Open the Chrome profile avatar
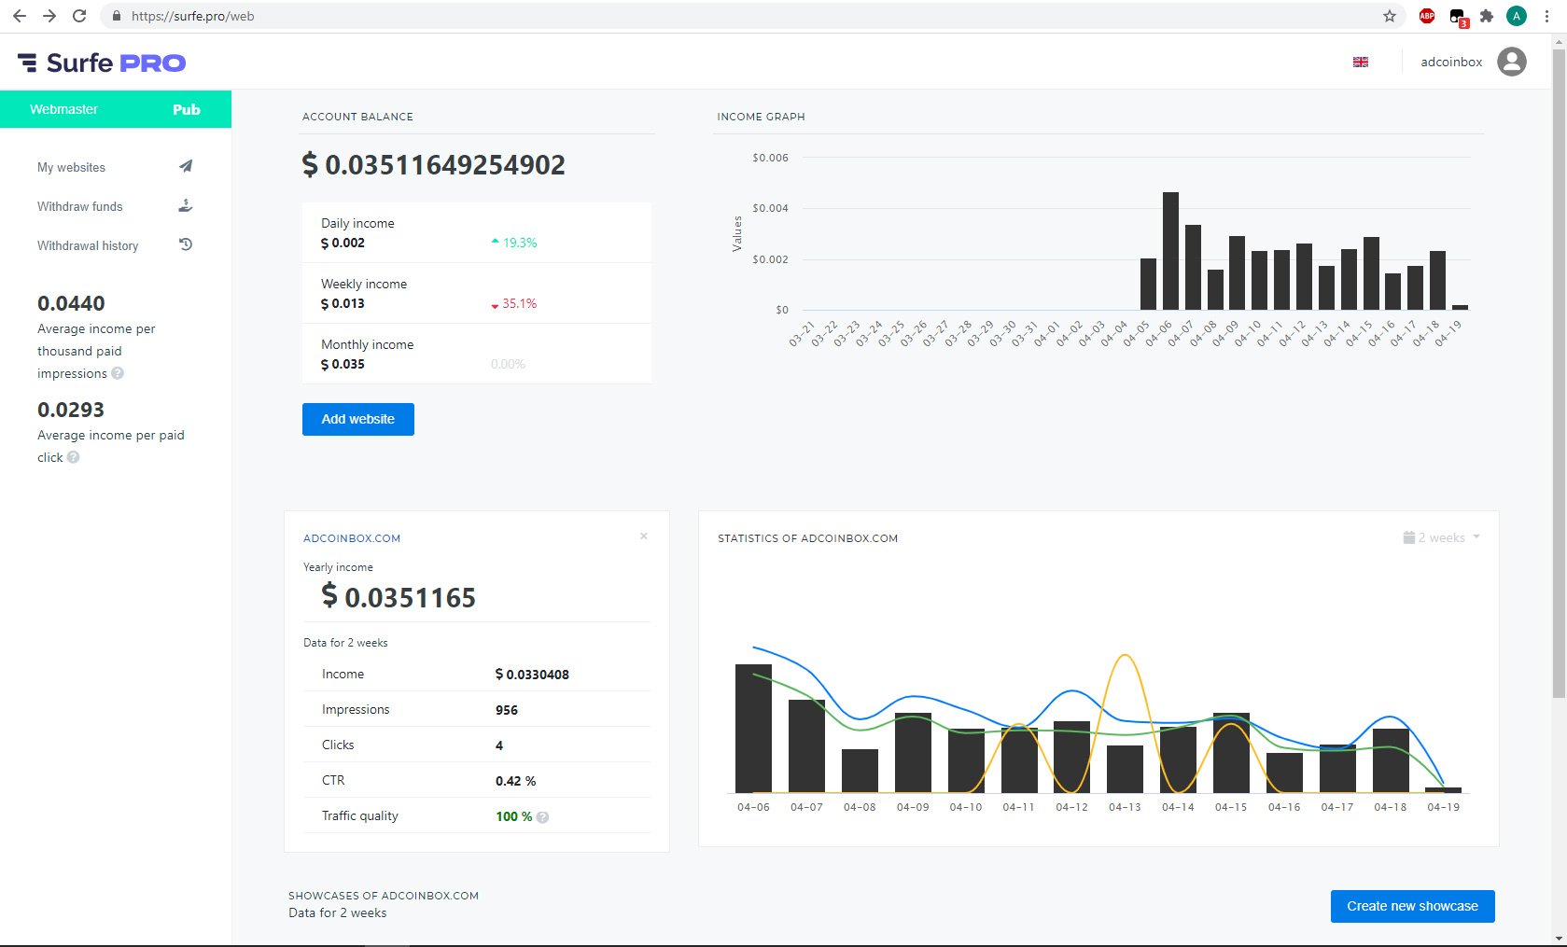 (1517, 16)
